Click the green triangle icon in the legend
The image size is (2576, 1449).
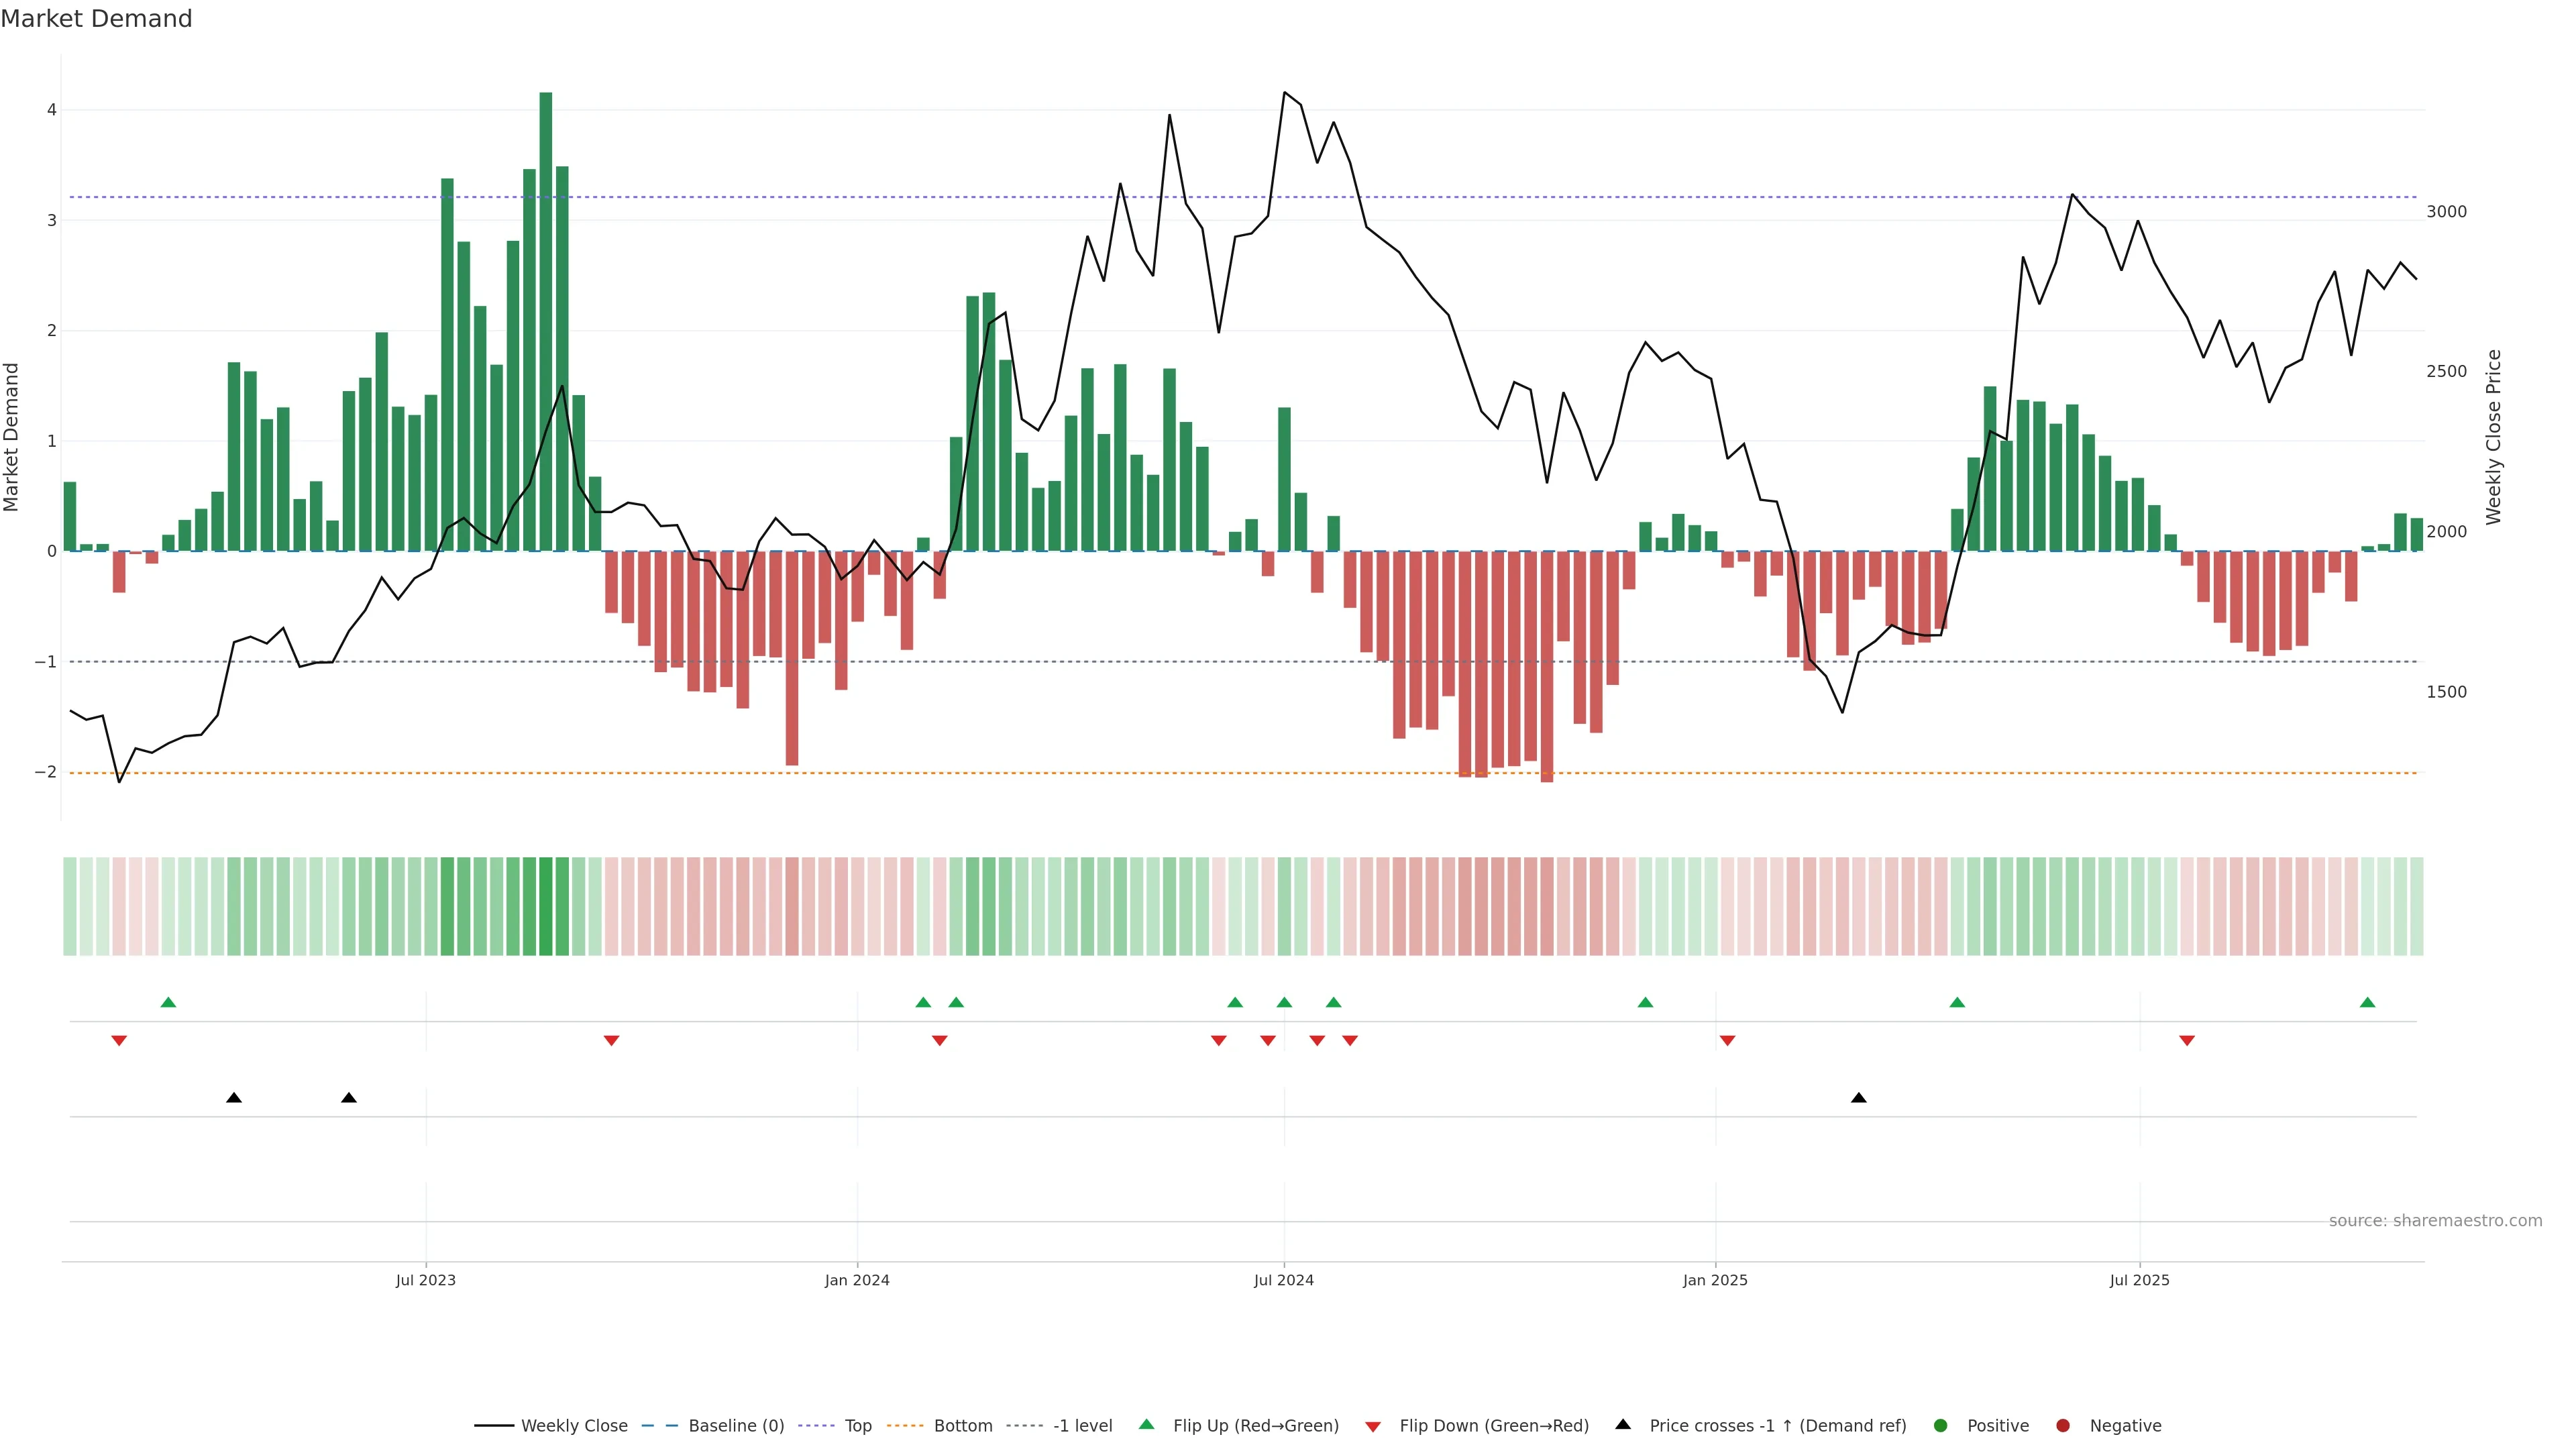(1147, 1424)
